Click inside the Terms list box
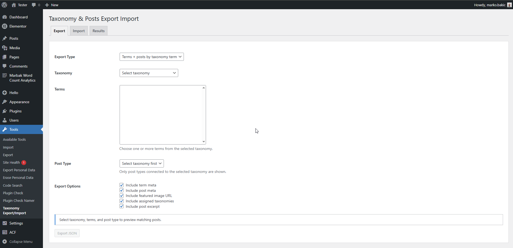513x248 pixels. (161, 115)
